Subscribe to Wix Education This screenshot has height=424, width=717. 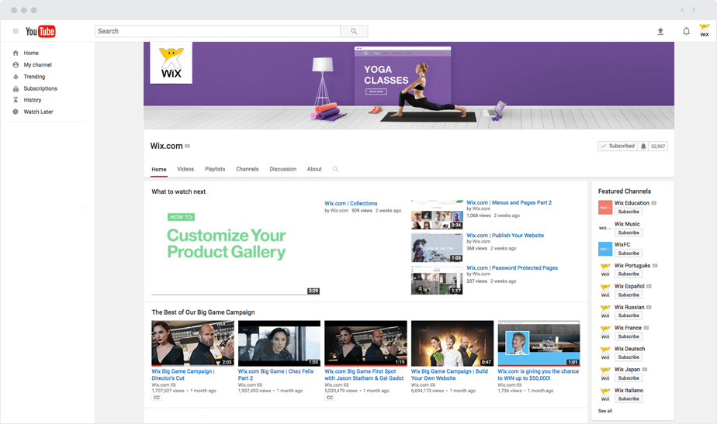[629, 212]
